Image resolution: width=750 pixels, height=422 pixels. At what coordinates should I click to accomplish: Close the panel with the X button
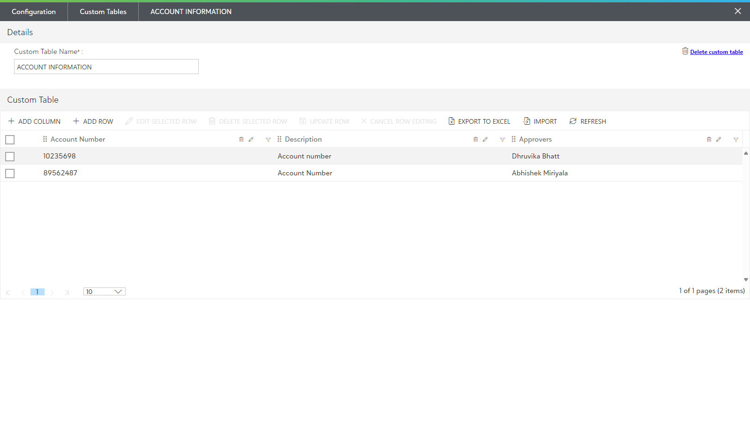point(738,11)
